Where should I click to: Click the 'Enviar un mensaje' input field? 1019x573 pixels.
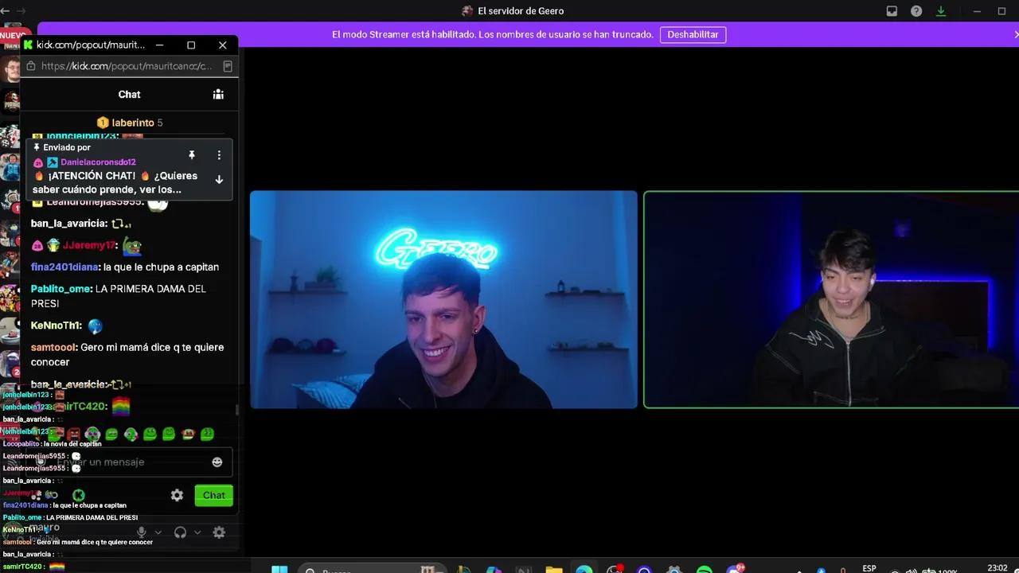127,462
